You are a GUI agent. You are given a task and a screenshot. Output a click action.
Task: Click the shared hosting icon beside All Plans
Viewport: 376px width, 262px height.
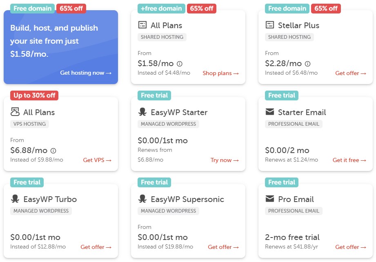pyautogui.click(x=142, y=25)
